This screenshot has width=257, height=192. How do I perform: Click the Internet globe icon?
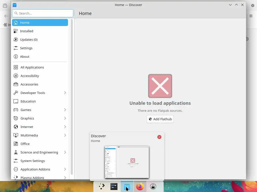tap(16, 127)
